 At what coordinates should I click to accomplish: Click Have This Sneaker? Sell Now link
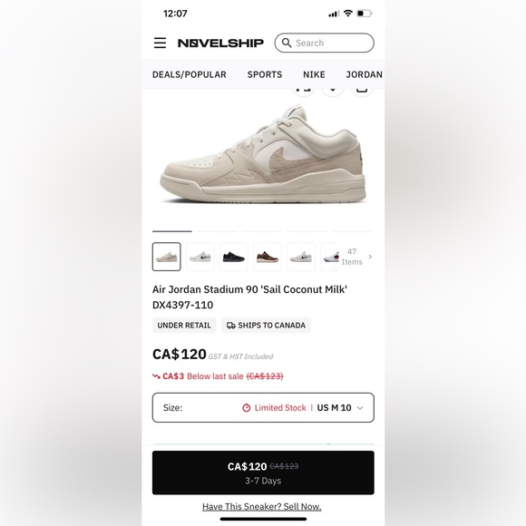[262, 507]
